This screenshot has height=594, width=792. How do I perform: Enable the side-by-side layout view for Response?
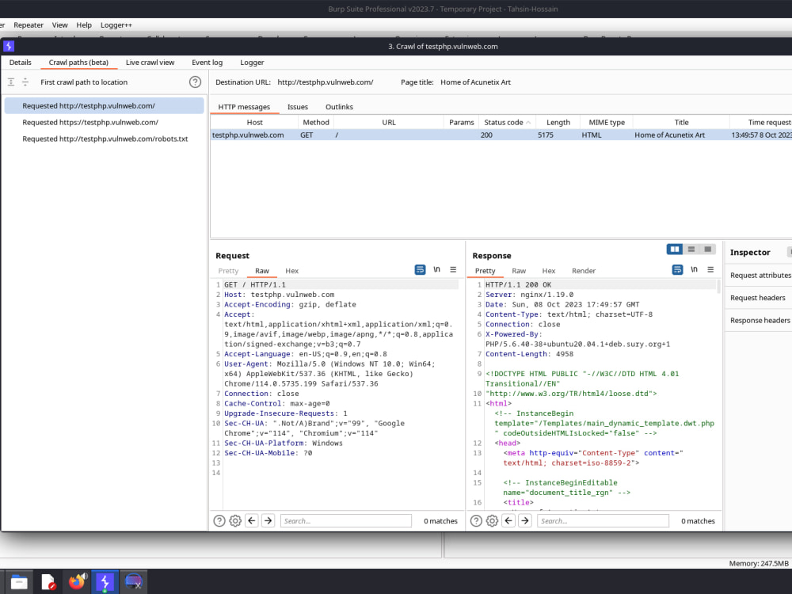tap(674, 249)
